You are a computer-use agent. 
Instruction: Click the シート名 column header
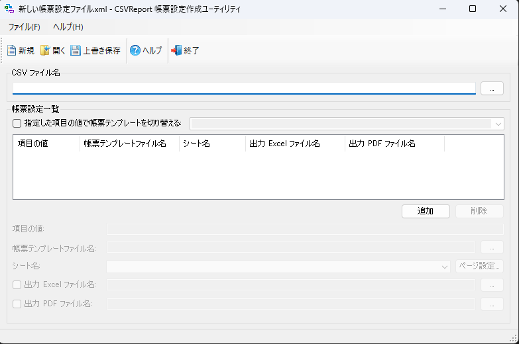(x=212, y=144)
